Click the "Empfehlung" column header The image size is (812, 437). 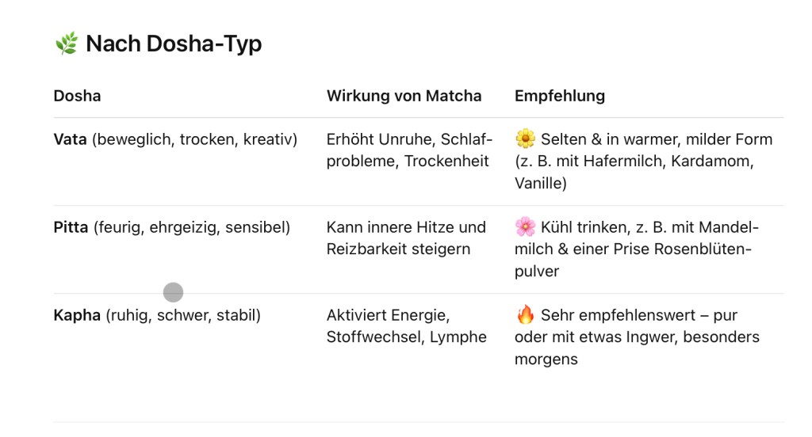pos(559,96)
